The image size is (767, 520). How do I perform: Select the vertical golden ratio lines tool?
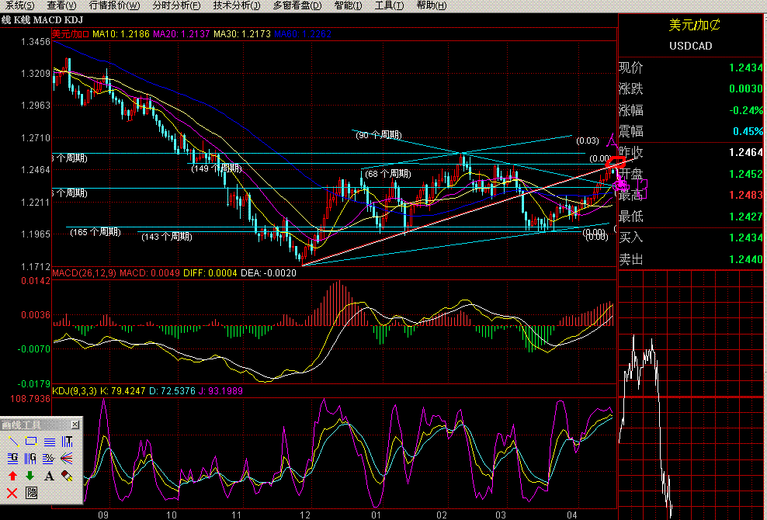(31, 459)
